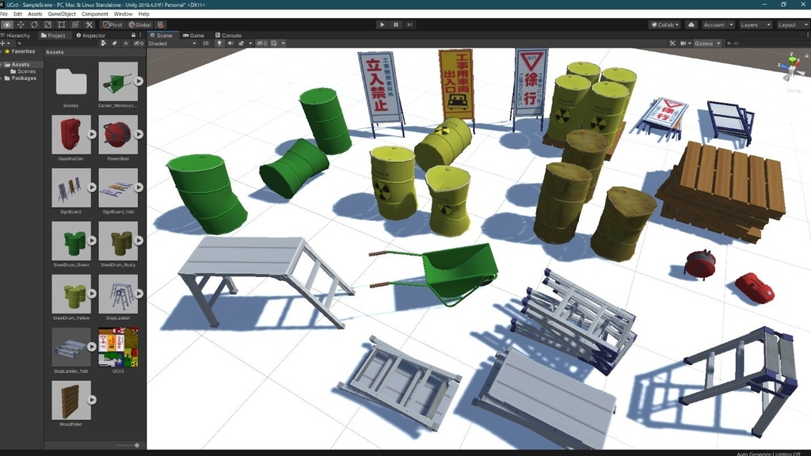Toggle 2D view in Scene
The width and height of the screenshot is (811, 456).
pos(205,44)
